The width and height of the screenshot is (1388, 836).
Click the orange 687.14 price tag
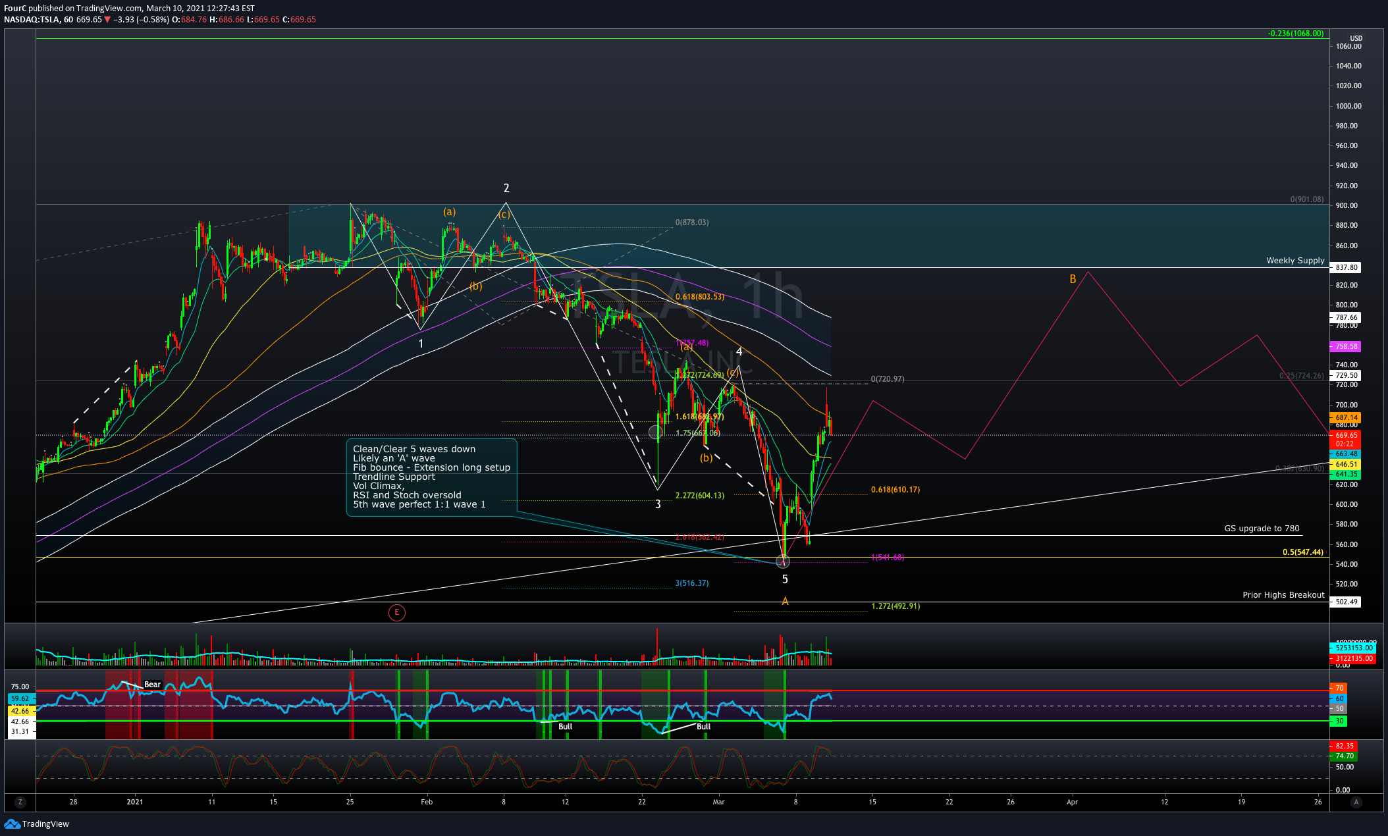pyautogui.click(x=1346, y=417)
